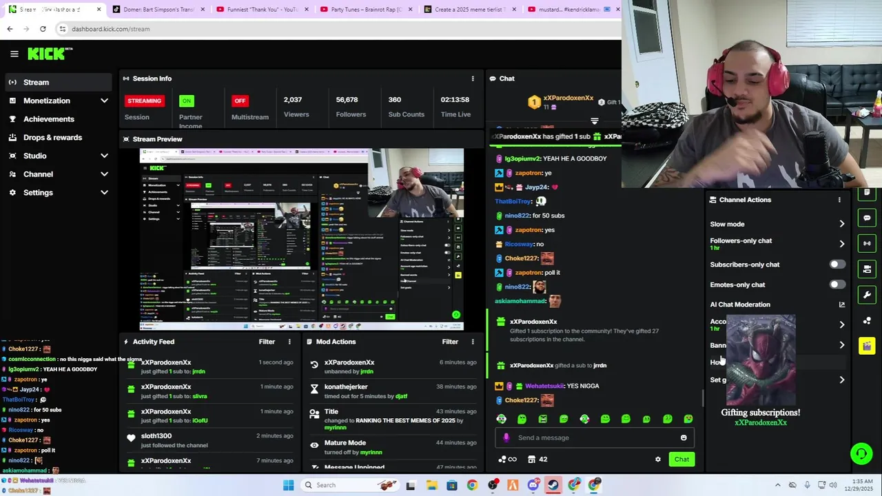Click jrrdn username in Activity Feed
The image size is (882, 496).
point(198,371)
